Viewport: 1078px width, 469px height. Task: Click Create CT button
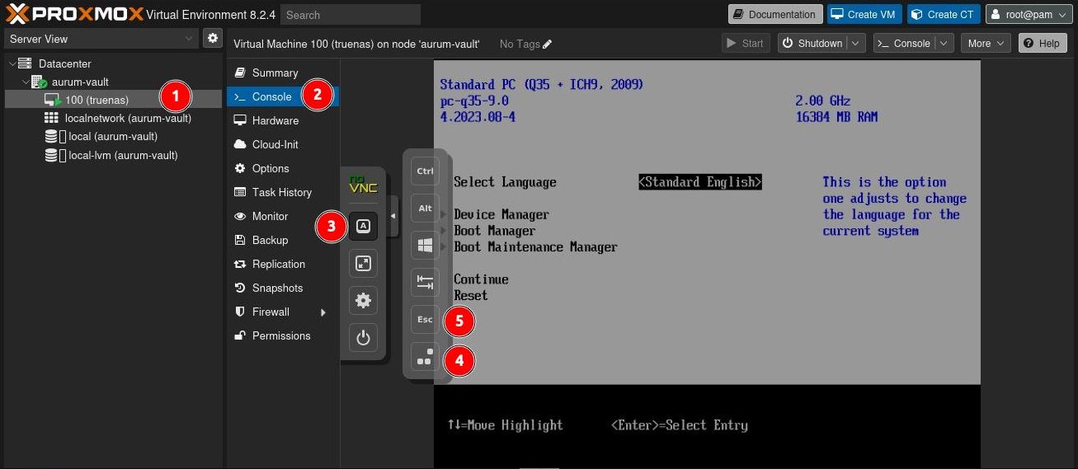(x=944, y=14)
